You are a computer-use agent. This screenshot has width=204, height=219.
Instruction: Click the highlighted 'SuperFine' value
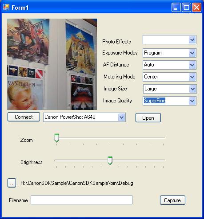[155, 101]
